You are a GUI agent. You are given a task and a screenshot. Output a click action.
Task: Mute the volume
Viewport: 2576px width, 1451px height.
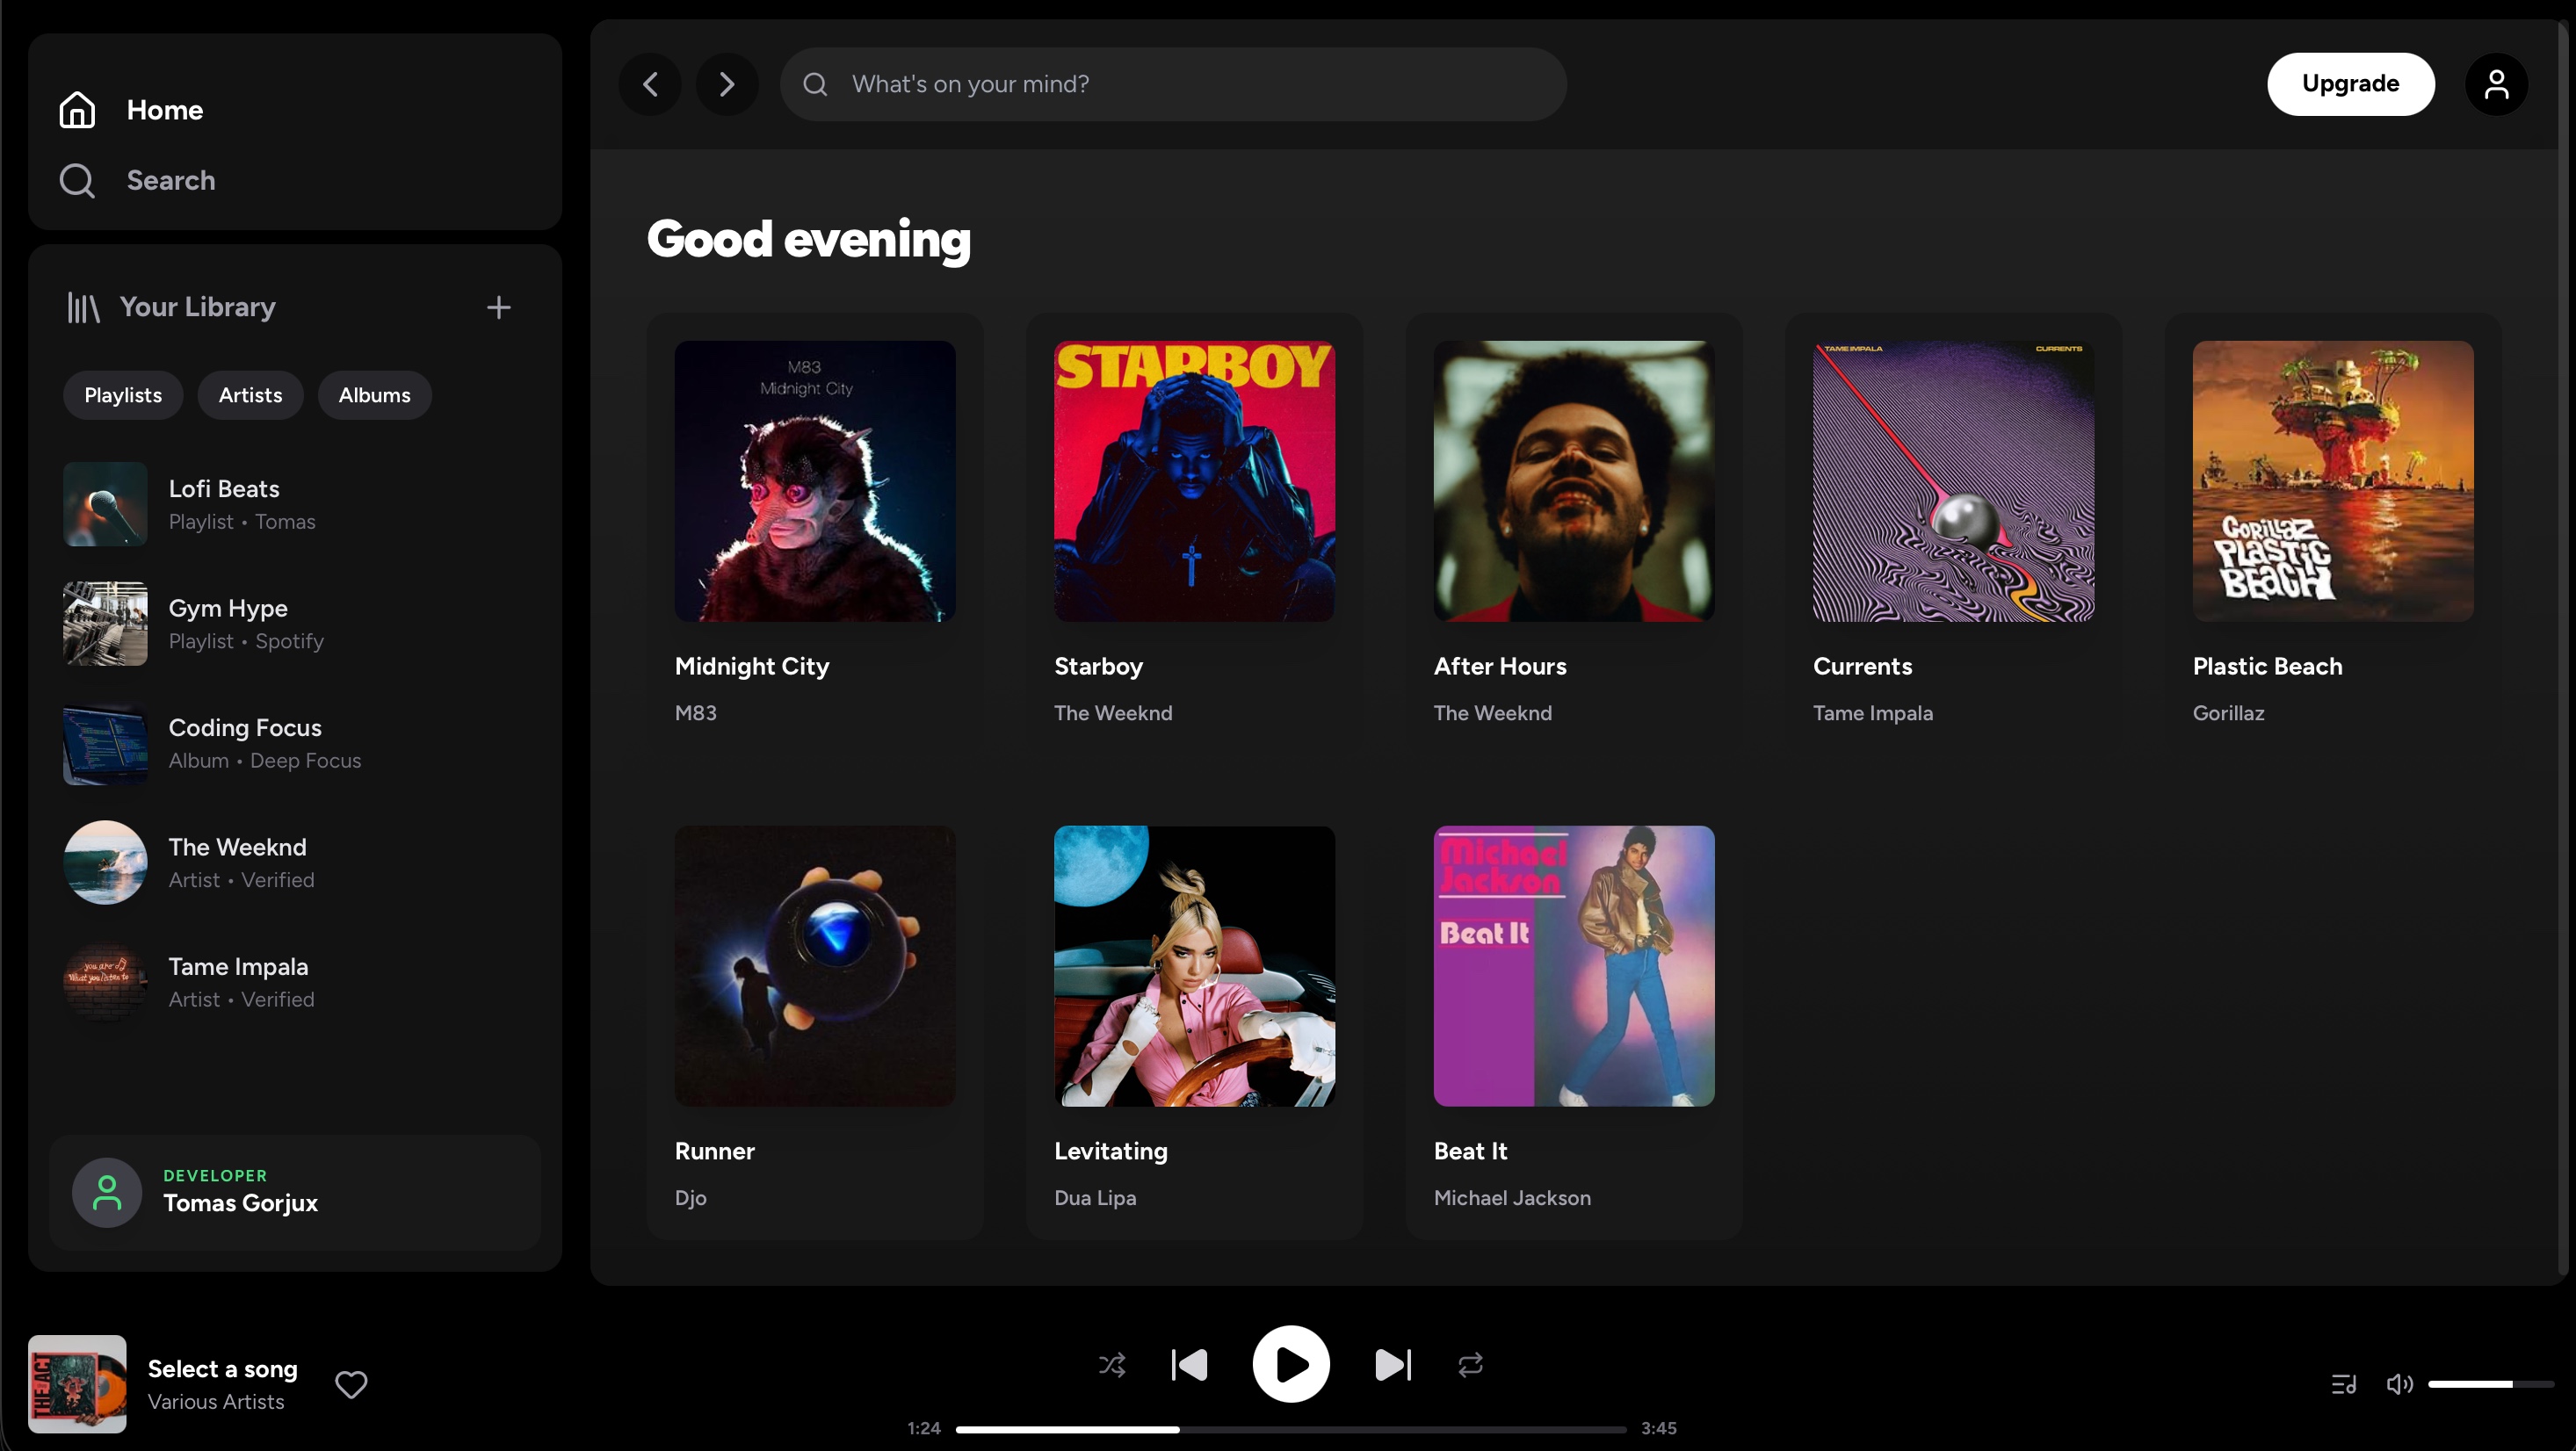click(2399, 1384)
